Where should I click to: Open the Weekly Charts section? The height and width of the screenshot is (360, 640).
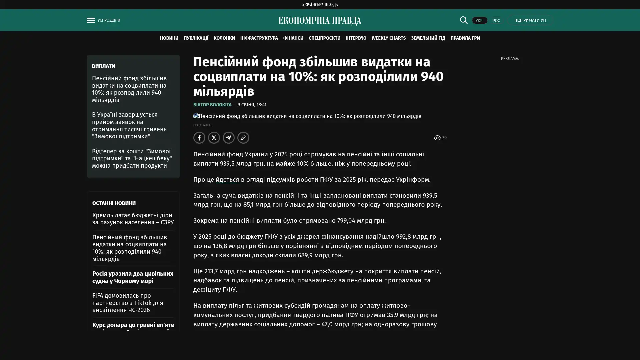(x=388, y=38)
